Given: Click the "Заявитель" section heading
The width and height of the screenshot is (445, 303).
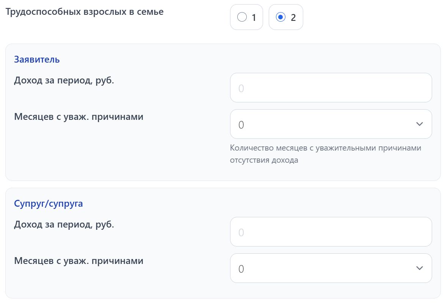Looking at the screenshot, I should click(37, 60).
